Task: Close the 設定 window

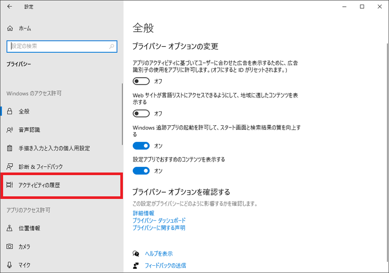Action: (x=380, y=7)
